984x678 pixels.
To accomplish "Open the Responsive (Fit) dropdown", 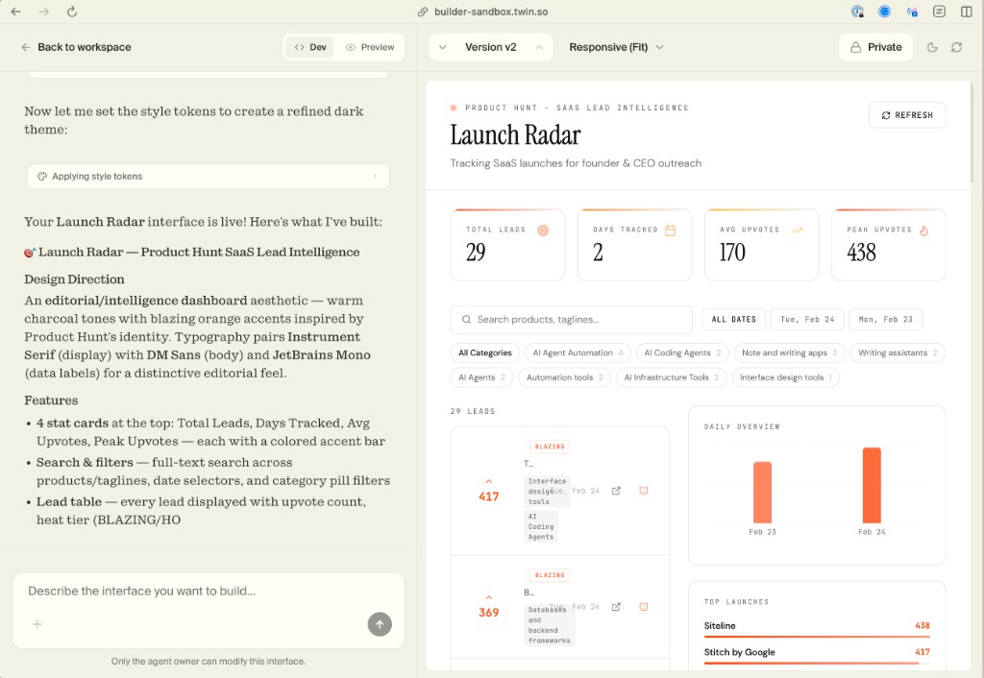I will pos(616,47).
